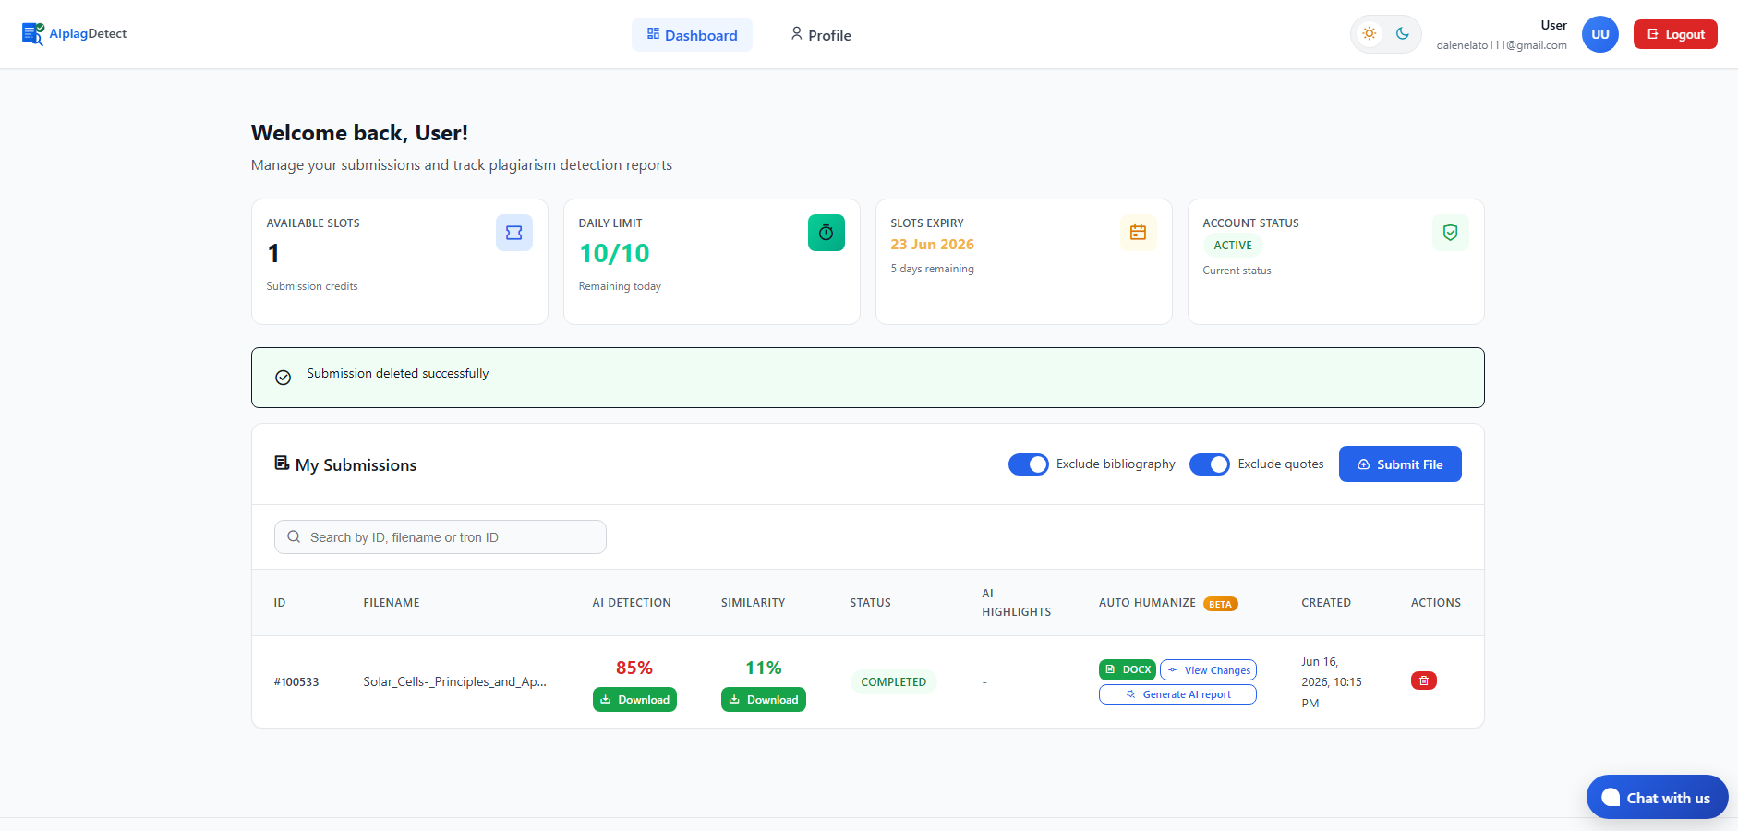
Task: Delete submission #100533 with trash icon
Action: coord(1424,680)
